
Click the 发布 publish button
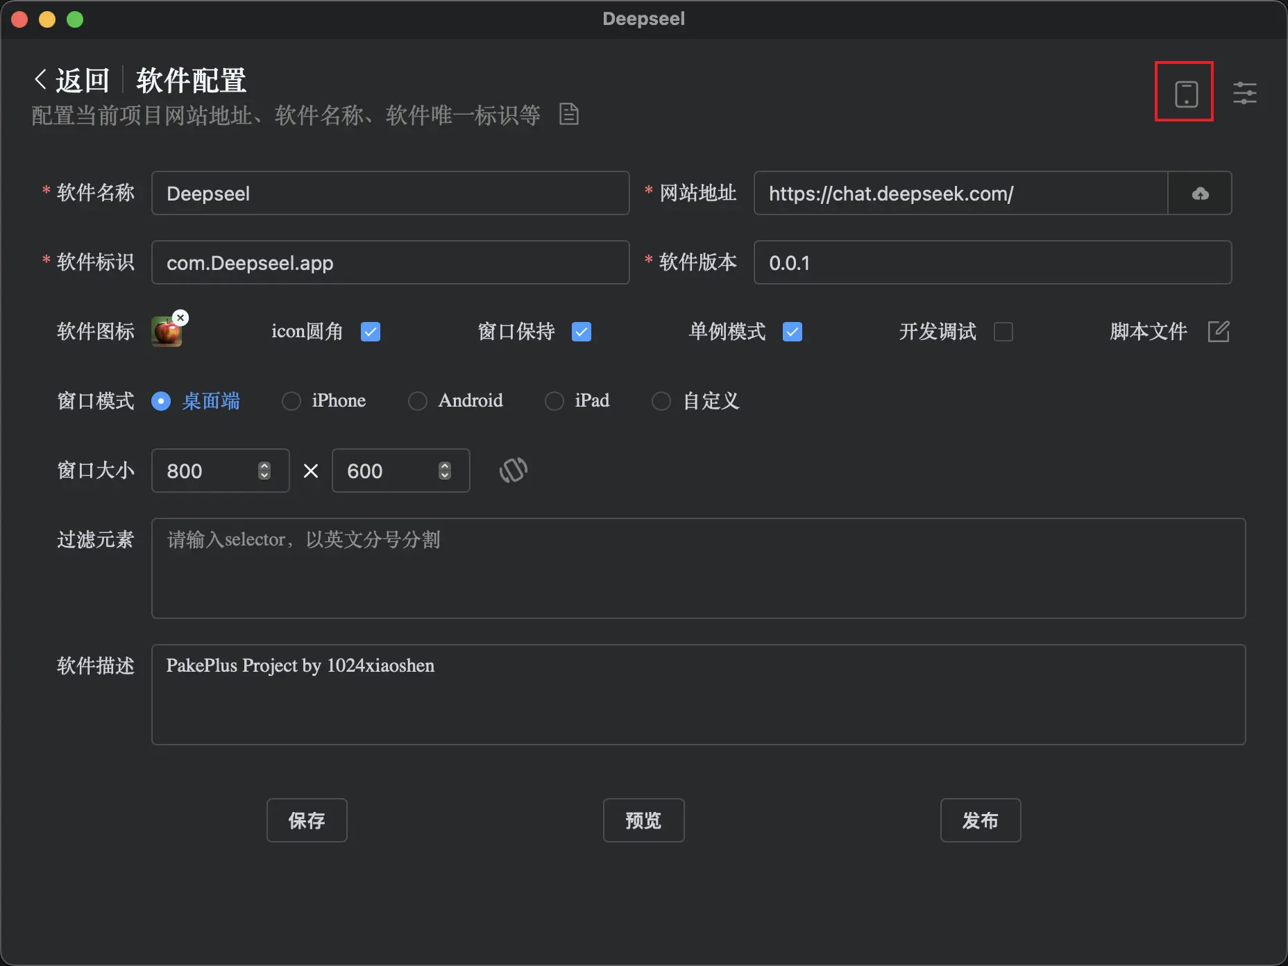[x=980, y=820]
